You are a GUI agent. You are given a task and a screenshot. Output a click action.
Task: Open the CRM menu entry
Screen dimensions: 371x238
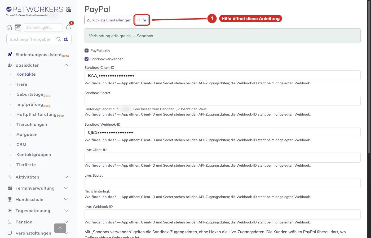(21, 145)
